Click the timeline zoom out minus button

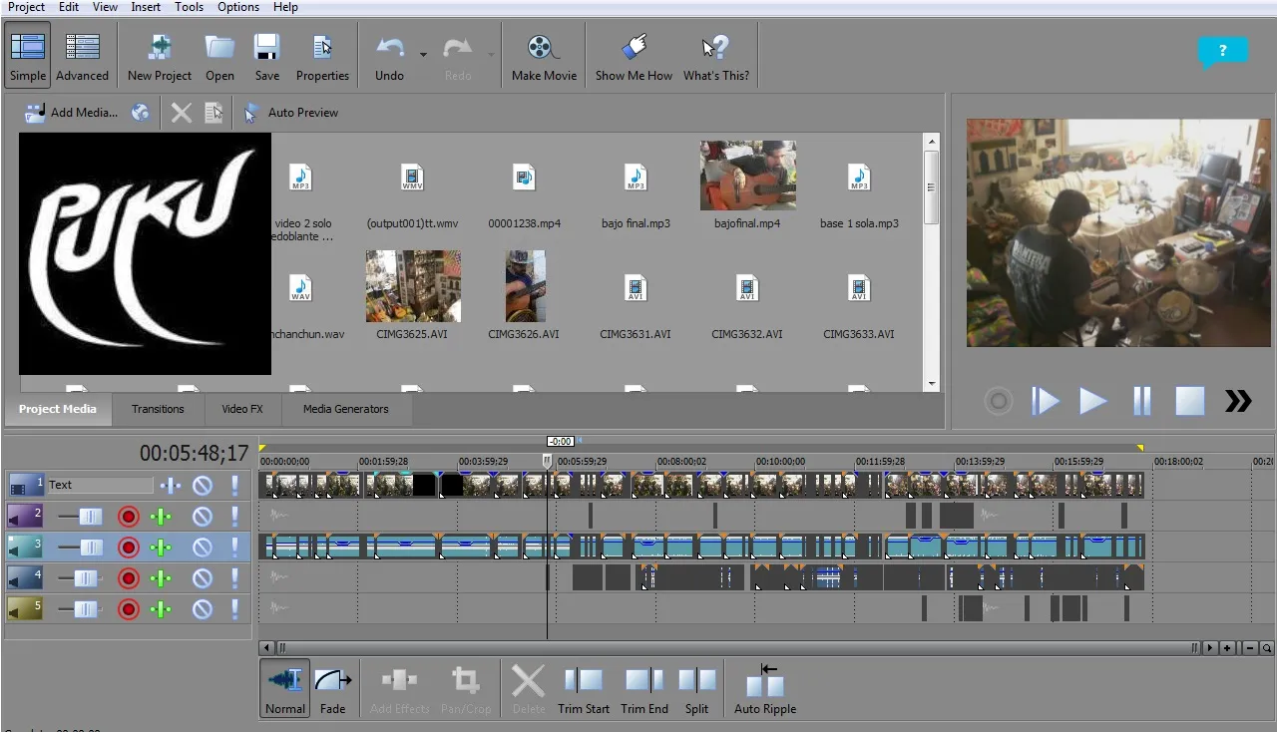click(1250, 648)
